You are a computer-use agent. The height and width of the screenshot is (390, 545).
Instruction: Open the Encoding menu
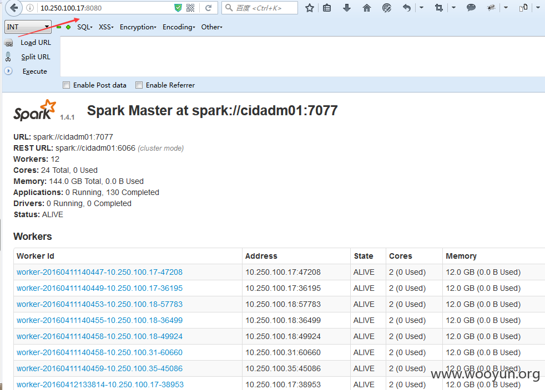pyautogui.click(x=179, y=27)
